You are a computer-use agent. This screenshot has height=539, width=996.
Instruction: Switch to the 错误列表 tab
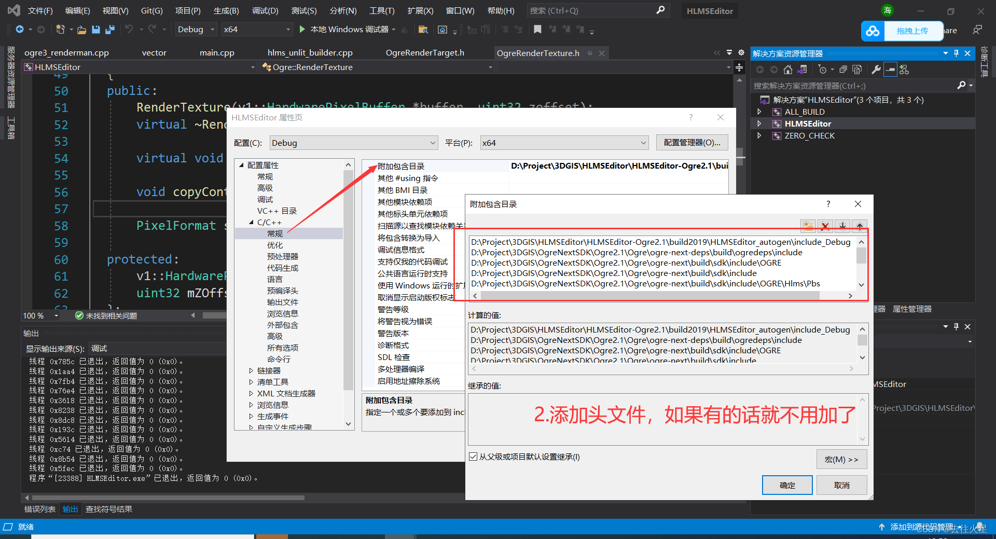pos(40,509)
